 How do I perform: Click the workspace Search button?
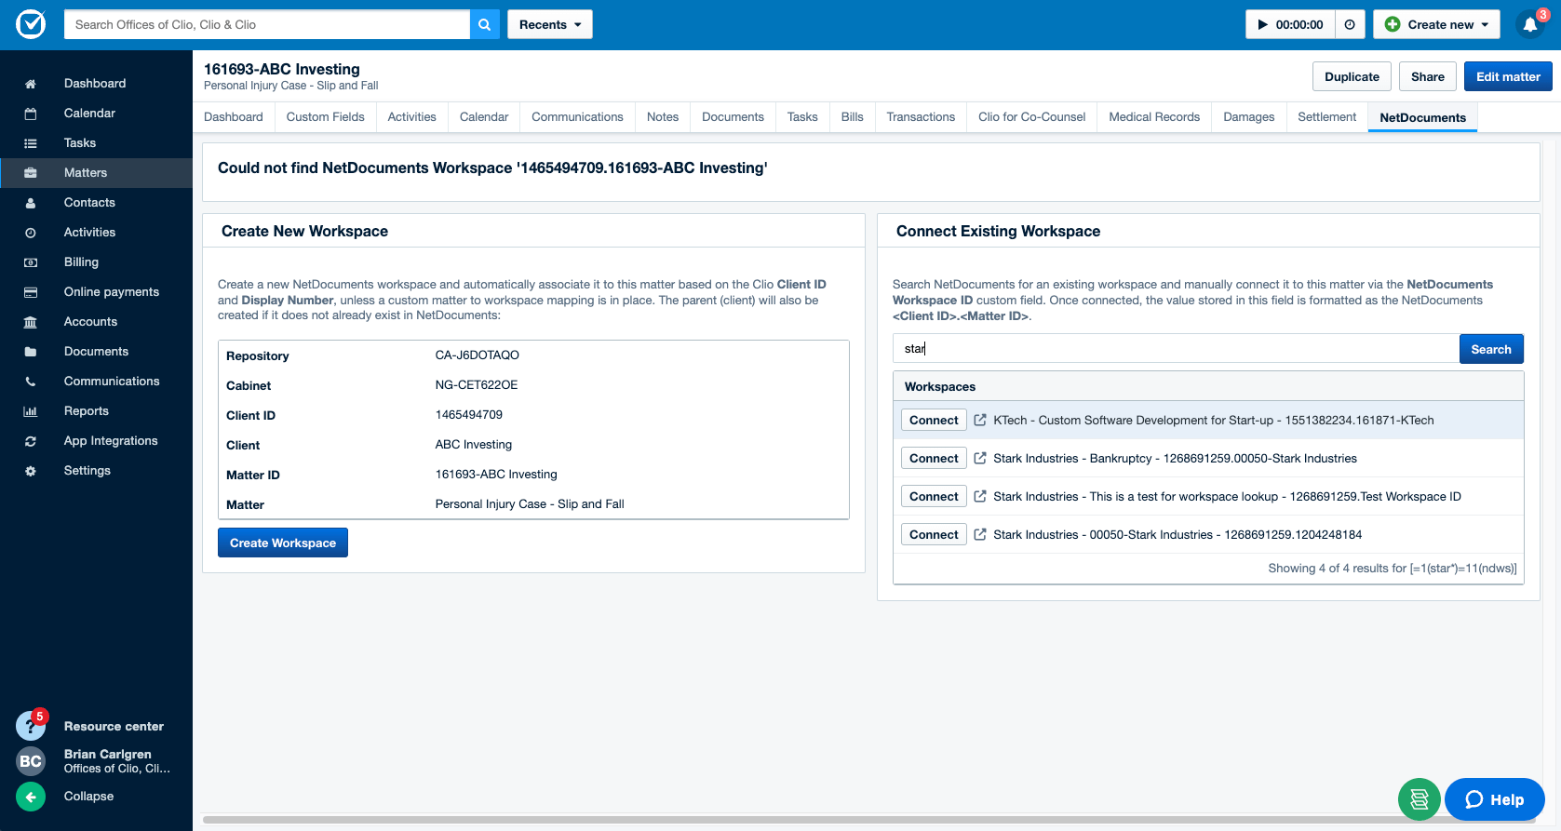click(1491, 349)
